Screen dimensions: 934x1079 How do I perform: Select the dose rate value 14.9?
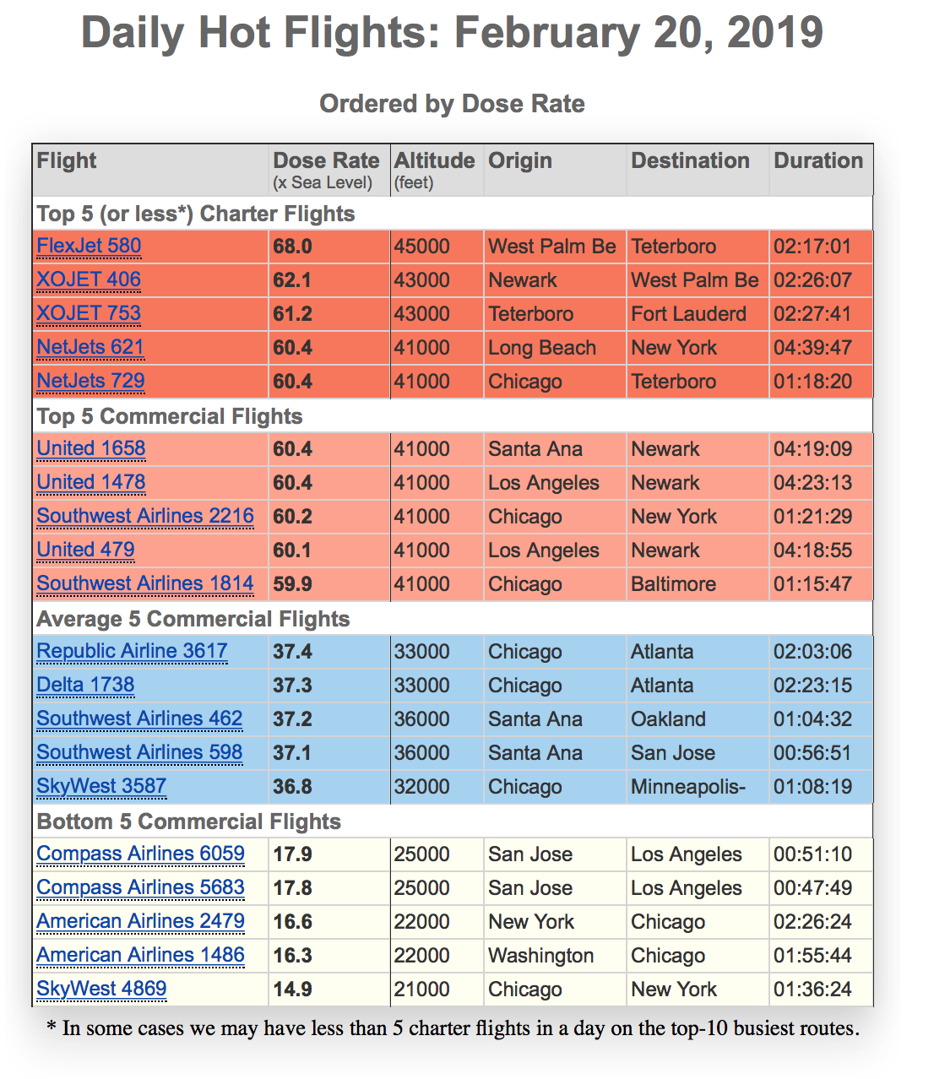point(292,990)
